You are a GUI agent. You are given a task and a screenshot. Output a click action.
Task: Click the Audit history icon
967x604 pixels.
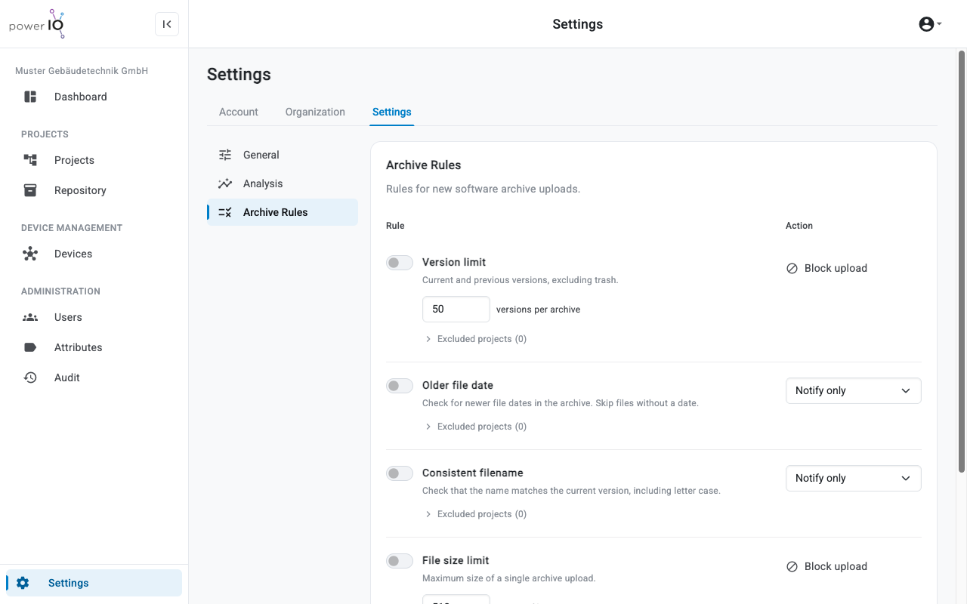pyautogui.click(x=30, y=377)
